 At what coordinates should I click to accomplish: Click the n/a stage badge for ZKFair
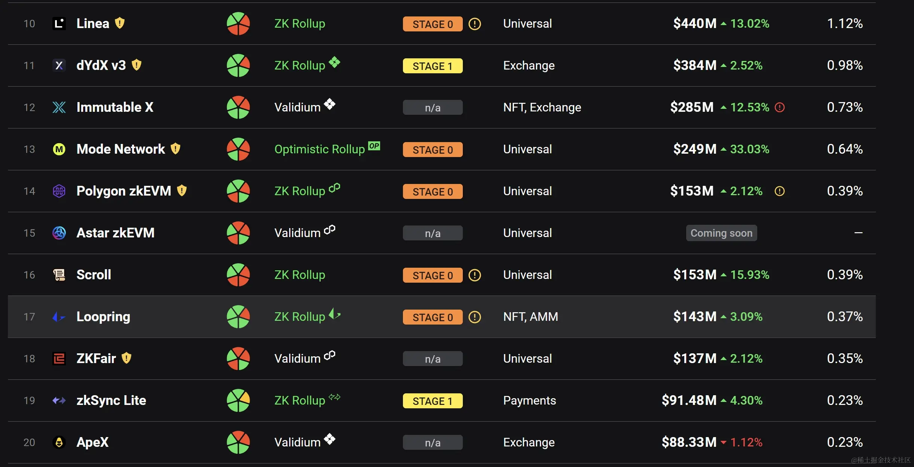point(433,359)
